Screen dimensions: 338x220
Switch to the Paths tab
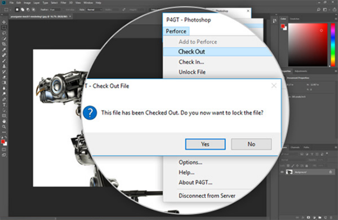coord(306,147)
